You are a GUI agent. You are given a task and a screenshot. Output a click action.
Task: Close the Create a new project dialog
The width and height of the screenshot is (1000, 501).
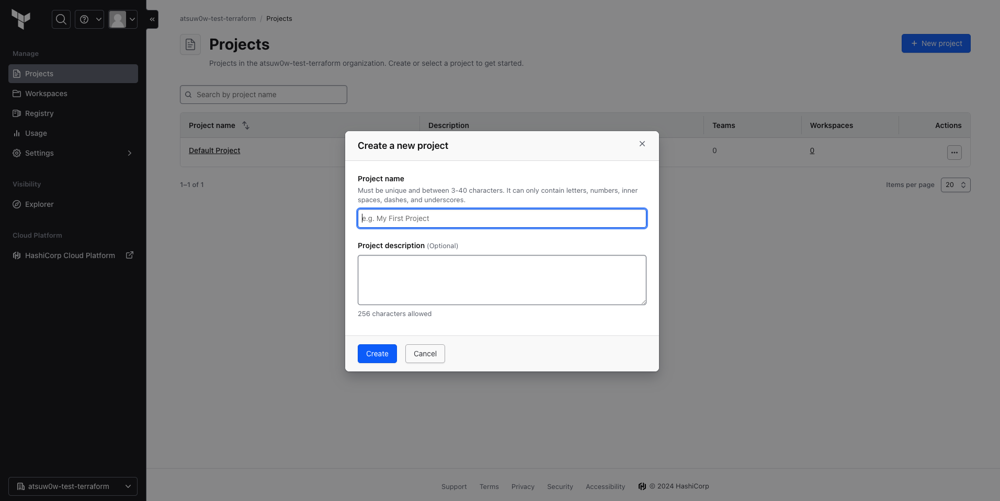tap(642, 144)
